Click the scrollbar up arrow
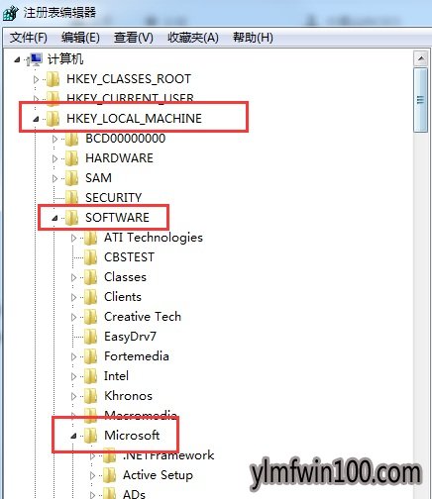This screenshot has width=432, height=499. click(421, 59)
